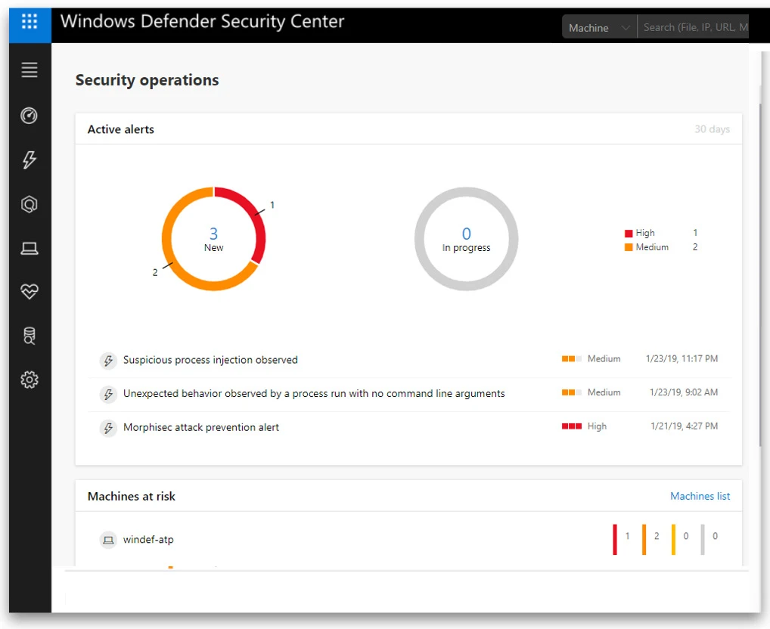Click the shield automated investigations icon

pos(29,204)
